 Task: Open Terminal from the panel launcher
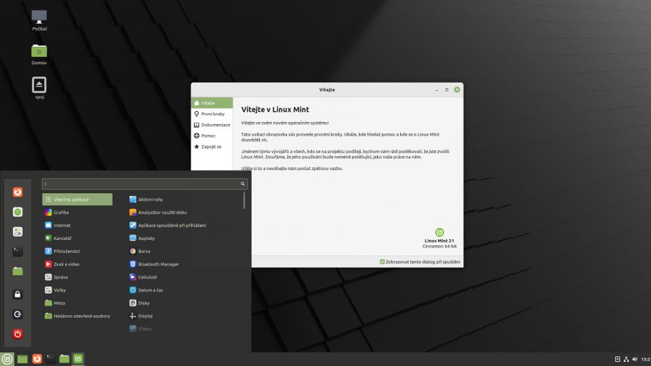(x=51, y=359)
